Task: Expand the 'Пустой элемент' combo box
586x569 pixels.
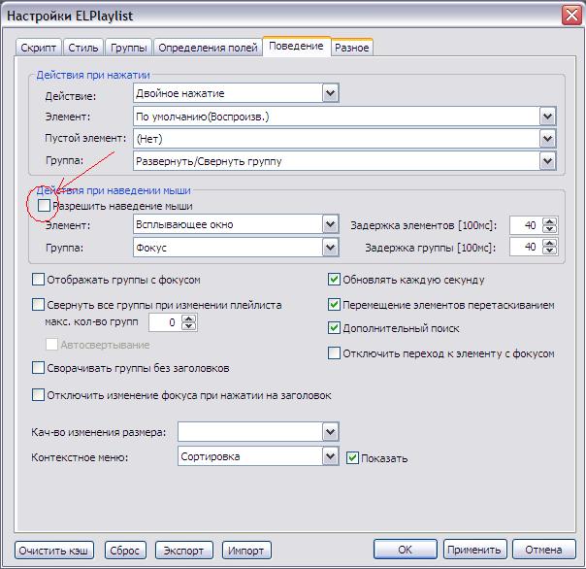Action: pyautogui.click(x=548, y=138)
